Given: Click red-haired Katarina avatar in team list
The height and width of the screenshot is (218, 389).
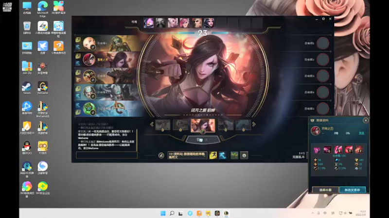Looking at the screenshot, I should tap(89, 60).
